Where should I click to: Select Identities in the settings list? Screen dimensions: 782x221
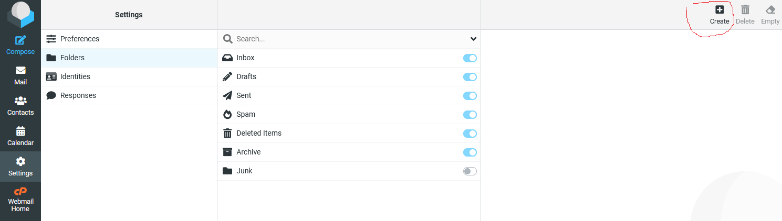click(75, 76)
